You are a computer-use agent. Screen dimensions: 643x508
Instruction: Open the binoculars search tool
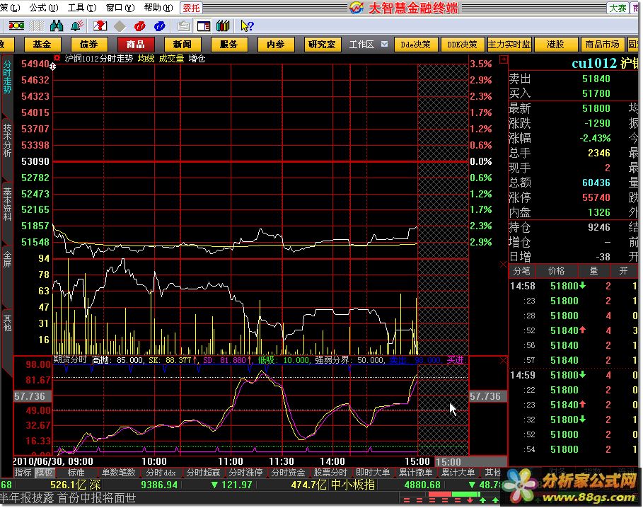[56, 26]
